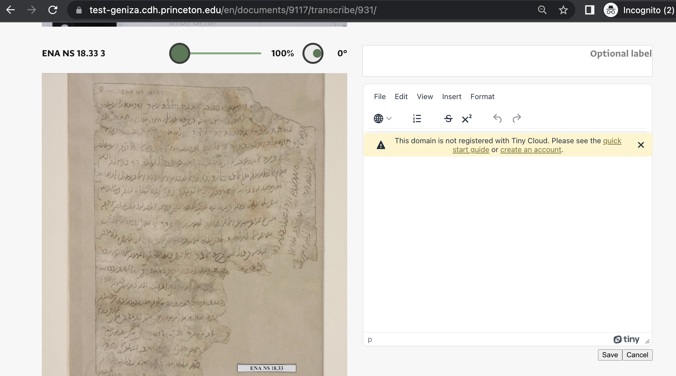Bookmark the page using the star icon

[x=563, y=10]
